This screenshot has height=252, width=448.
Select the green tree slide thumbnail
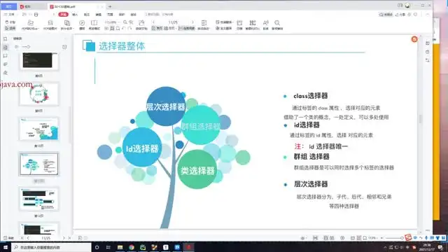pyautogui.click(x=39, y=164)
